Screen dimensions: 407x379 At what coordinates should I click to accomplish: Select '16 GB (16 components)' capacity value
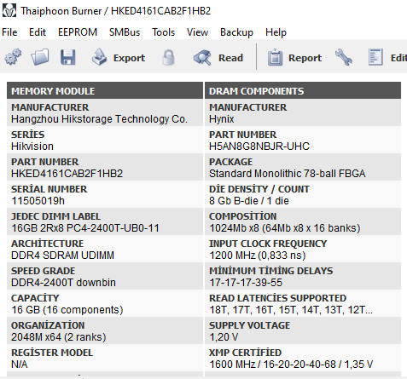tap(67, 310)
